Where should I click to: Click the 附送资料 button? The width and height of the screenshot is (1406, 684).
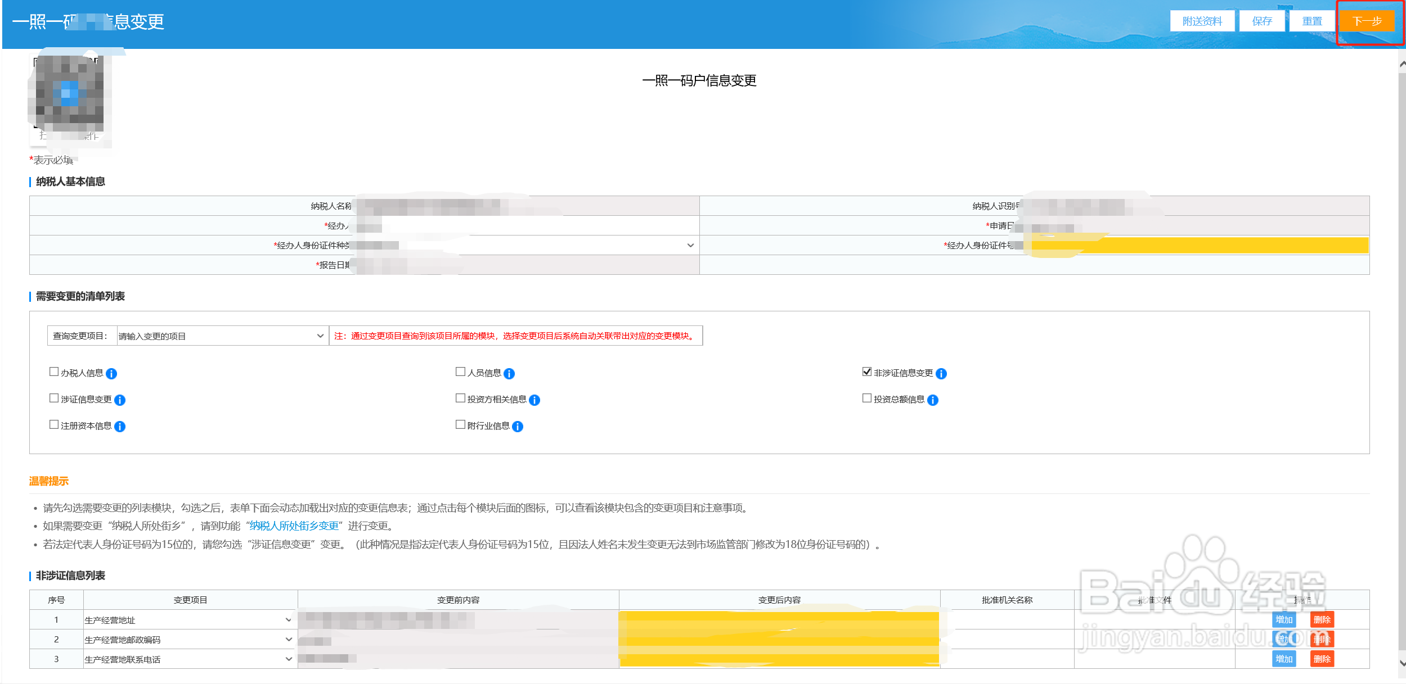tap(1202, 21)
